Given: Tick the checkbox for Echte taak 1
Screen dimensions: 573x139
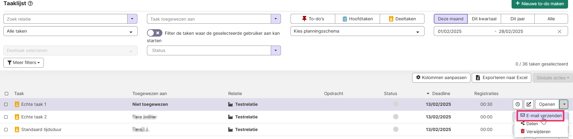Looking at the screenshot, I should 6,104.
